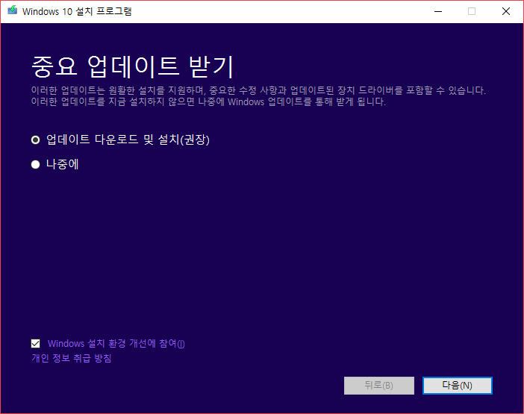This screenshot has width=524, height=414.
Task: Close the Windows 10 설치 프로그램 window
Action: click(505, 11)
